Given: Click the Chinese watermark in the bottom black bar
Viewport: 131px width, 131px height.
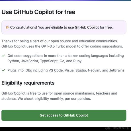Looking at the screenshot, I should (117, 128).
